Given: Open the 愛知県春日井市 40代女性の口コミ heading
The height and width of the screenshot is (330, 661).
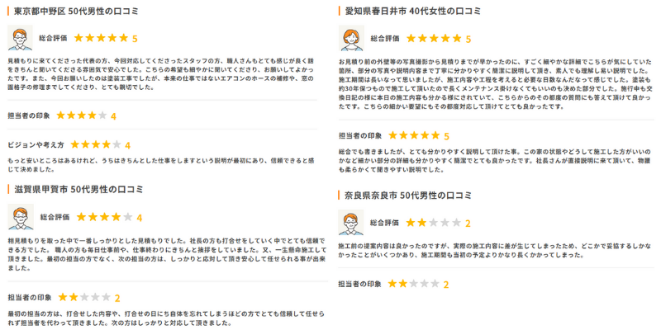Looking at the screenshot, I should coord(412,12).
